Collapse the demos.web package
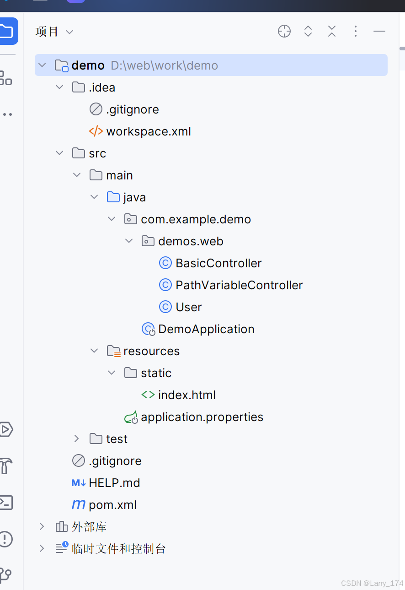Image resolution: width=405 pixels, height=590 pixels. click(129, 241)
